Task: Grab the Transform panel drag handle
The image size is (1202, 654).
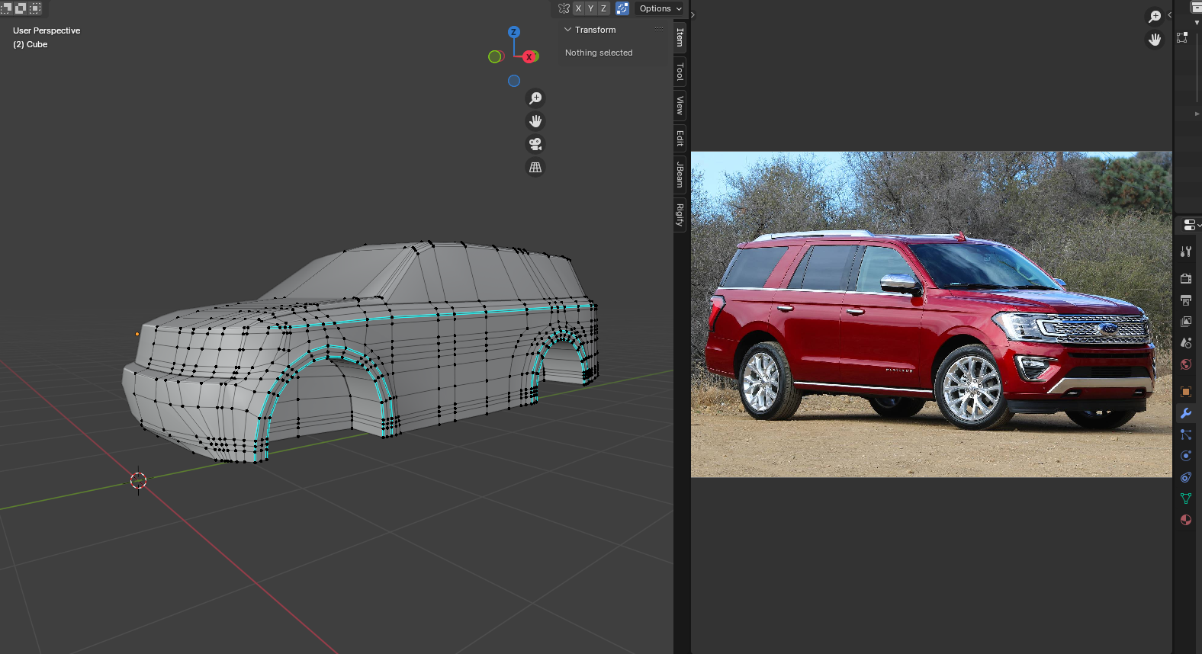Action: (x=659, y=30)
